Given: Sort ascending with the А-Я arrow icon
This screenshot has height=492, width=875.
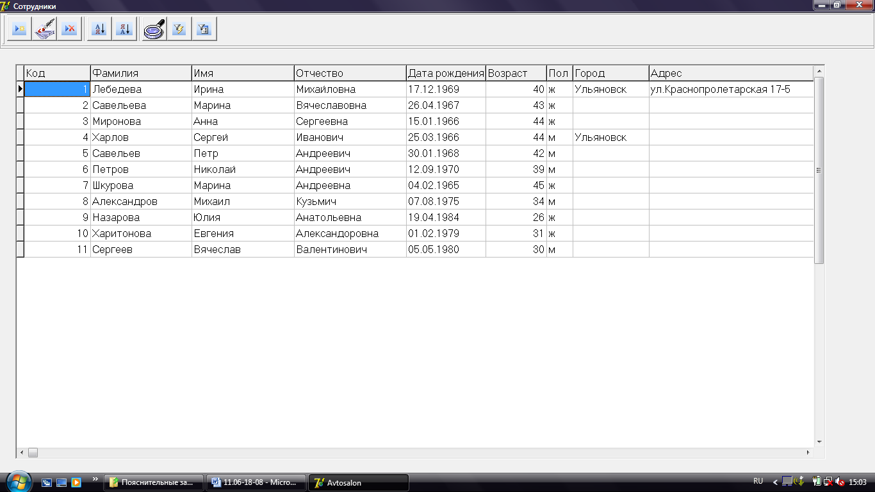Looking at the screenshot, I should (x=99, y=29).
